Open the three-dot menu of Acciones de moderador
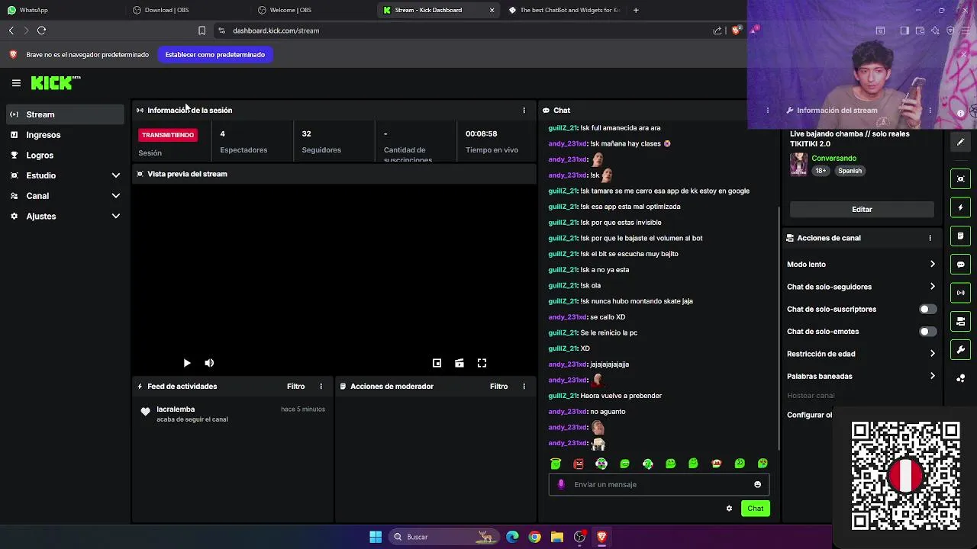The height and width of the screenshot is (549, 977). pos(524,386)
